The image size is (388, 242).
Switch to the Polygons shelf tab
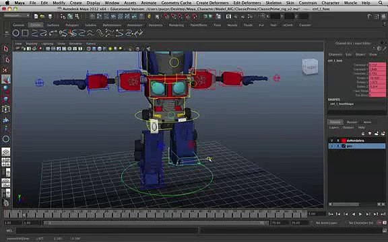click(x=72, y=25)
